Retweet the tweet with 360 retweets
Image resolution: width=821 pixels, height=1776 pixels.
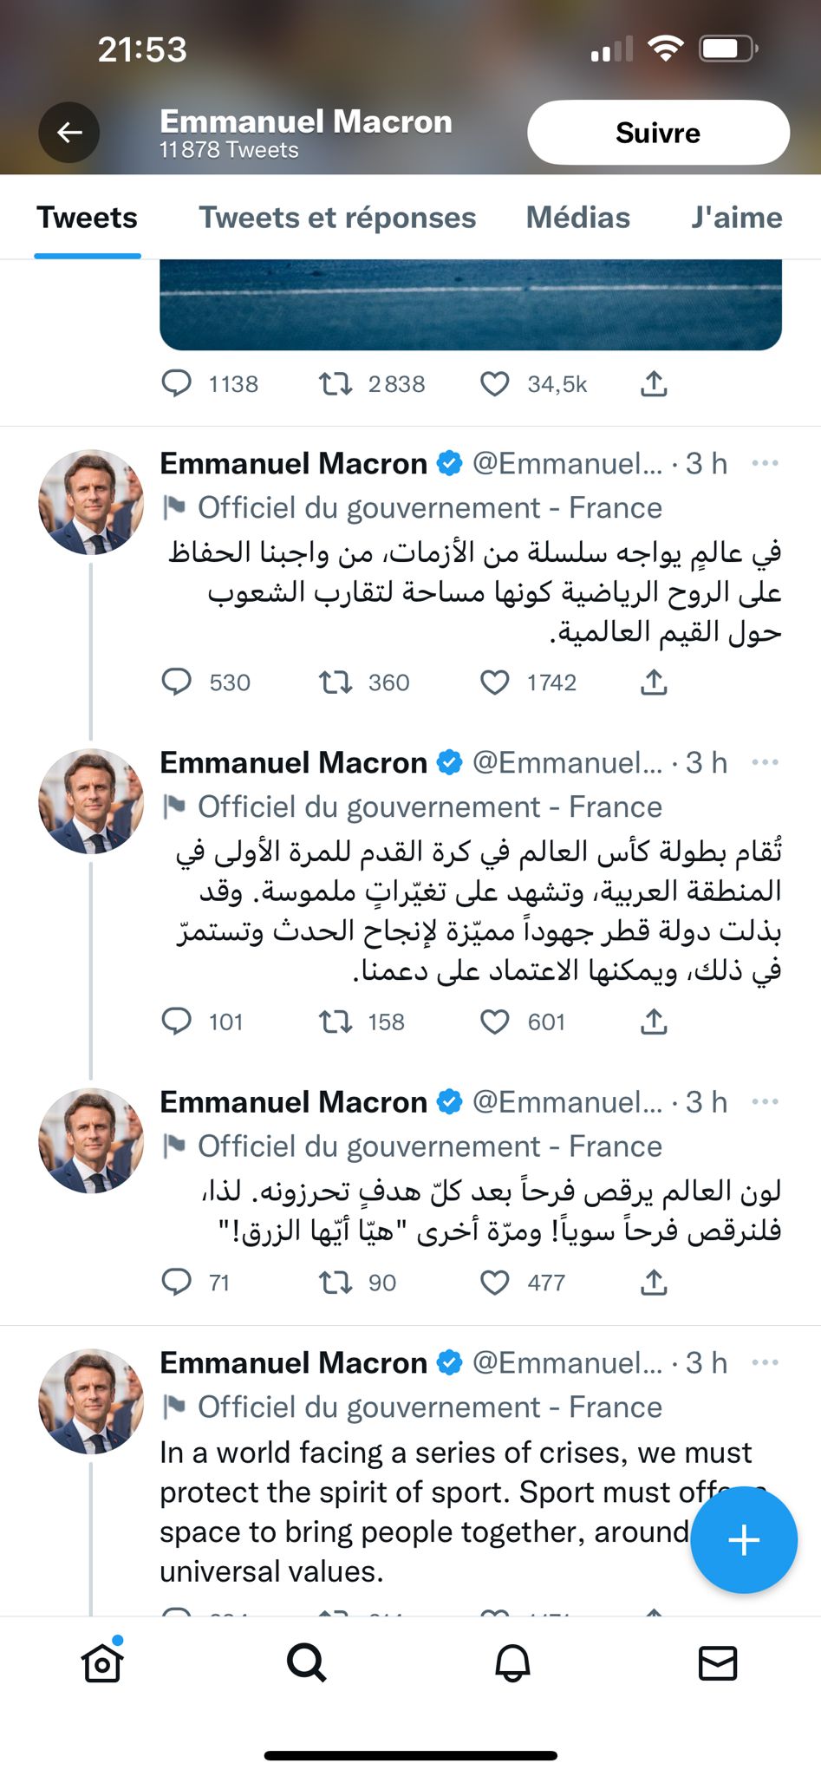coord(335,683)
